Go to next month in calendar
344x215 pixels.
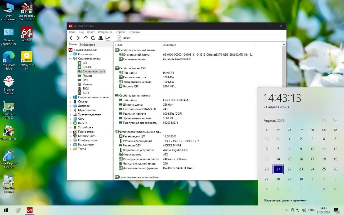click(x=335, y=120)
